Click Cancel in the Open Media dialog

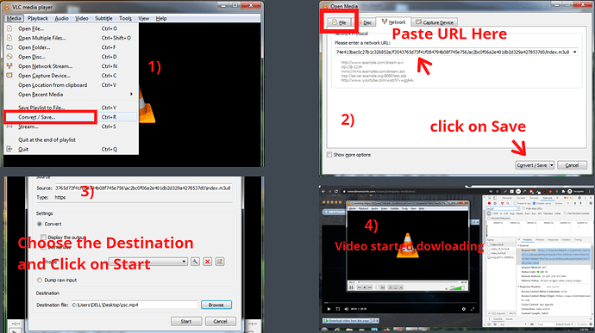coord(572,165)
